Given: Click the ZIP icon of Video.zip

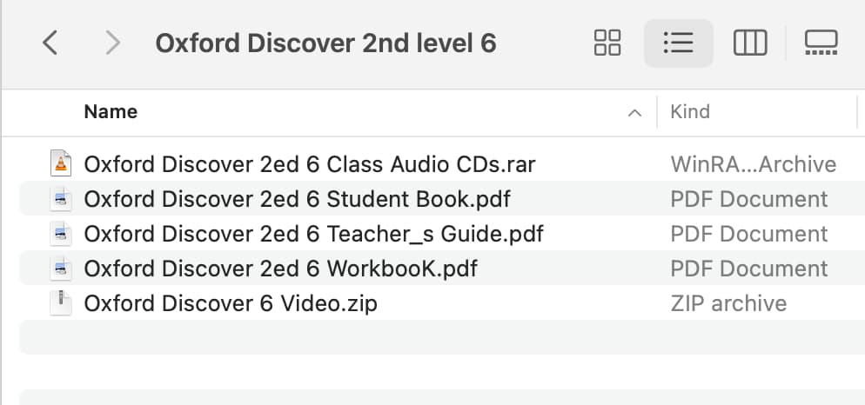Looking at the screenshot, I should point(61,302).
